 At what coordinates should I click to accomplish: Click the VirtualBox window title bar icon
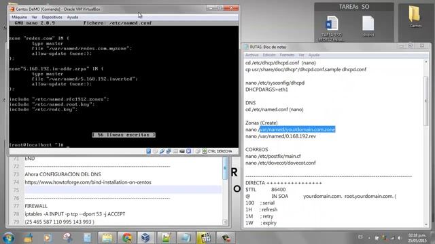pos(12,9)
